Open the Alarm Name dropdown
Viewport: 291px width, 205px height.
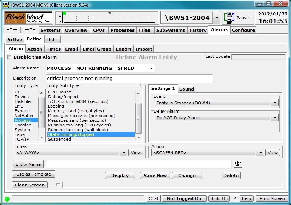(151, 68)
